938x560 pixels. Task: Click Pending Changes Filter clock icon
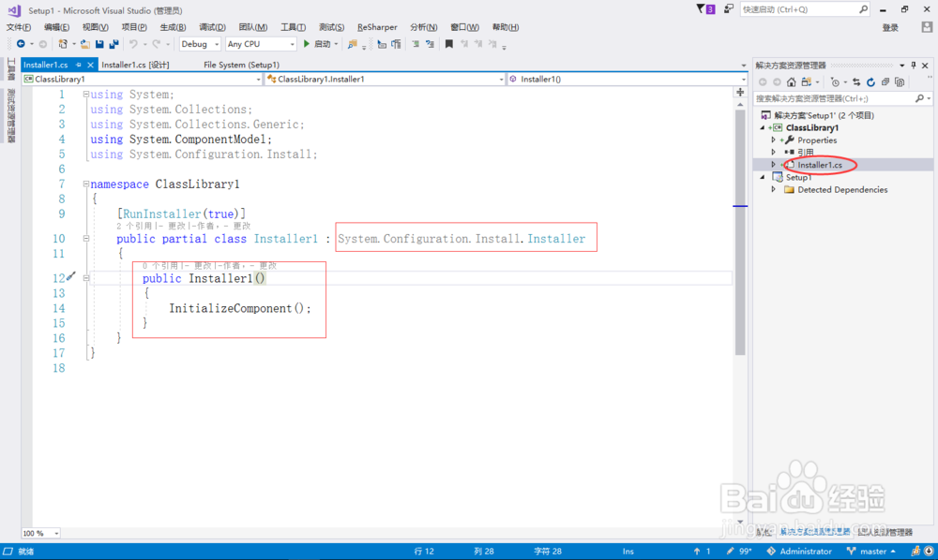point(835,81)
